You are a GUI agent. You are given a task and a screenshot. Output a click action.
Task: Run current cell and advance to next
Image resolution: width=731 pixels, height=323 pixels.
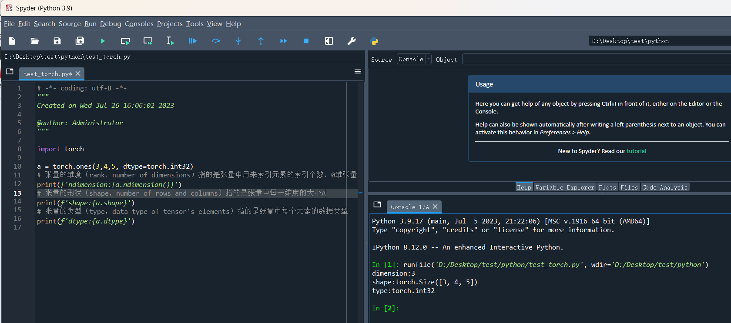point(148,41)
